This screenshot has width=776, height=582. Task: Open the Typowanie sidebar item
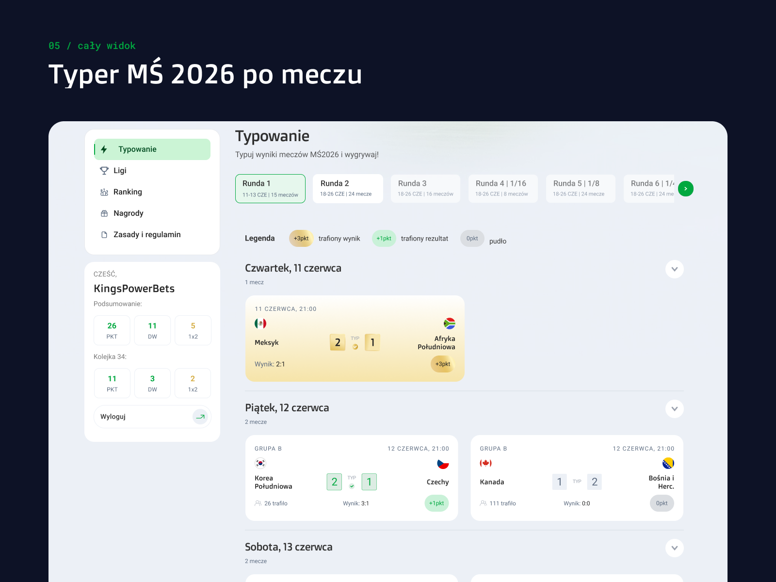pos(152,149)
